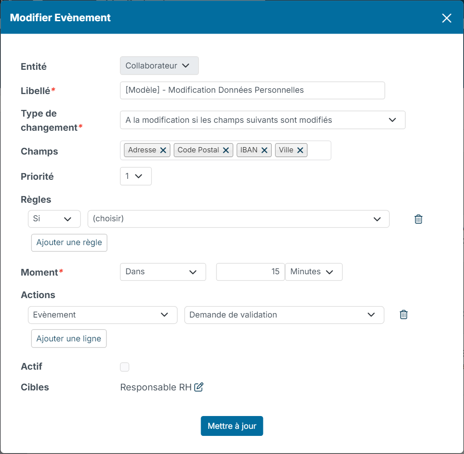The height and width of the screenshot is (454, 464).
Task: Edit Cibles Responsable RH with pencil icon
Action: pyautogui.click(x=199, y=387)
